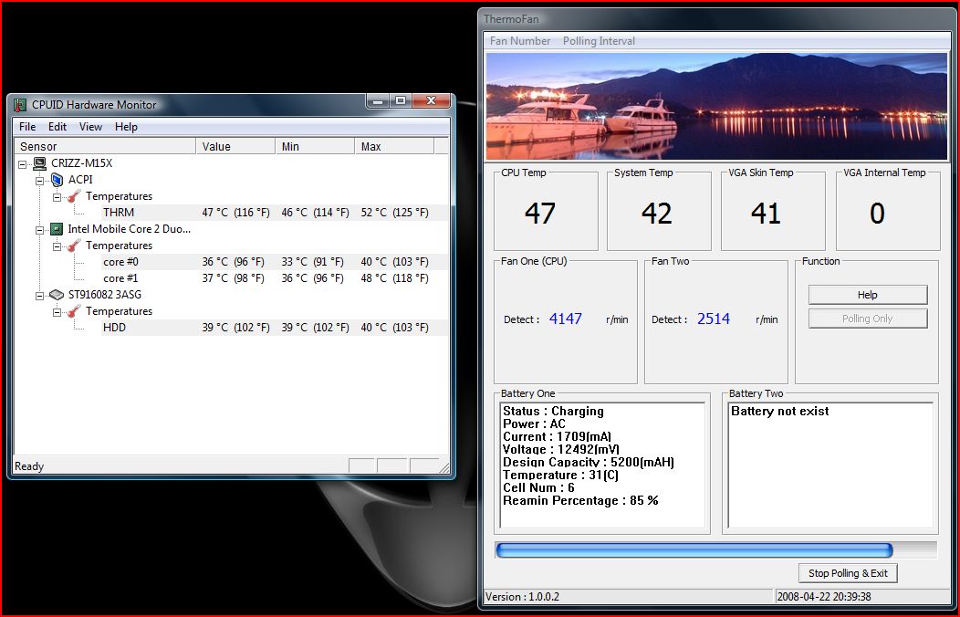The height and width of the screenshot is (617, 960).
Task: Click the CPUID Hardware Monitor title bar icon
Action: [x=20, y=105]
